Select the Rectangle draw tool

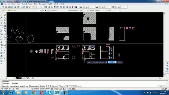click(2, 26)
